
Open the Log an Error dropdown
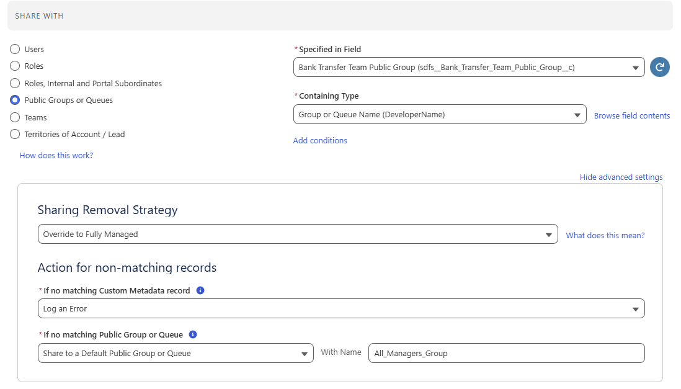[x=341, y=308]
